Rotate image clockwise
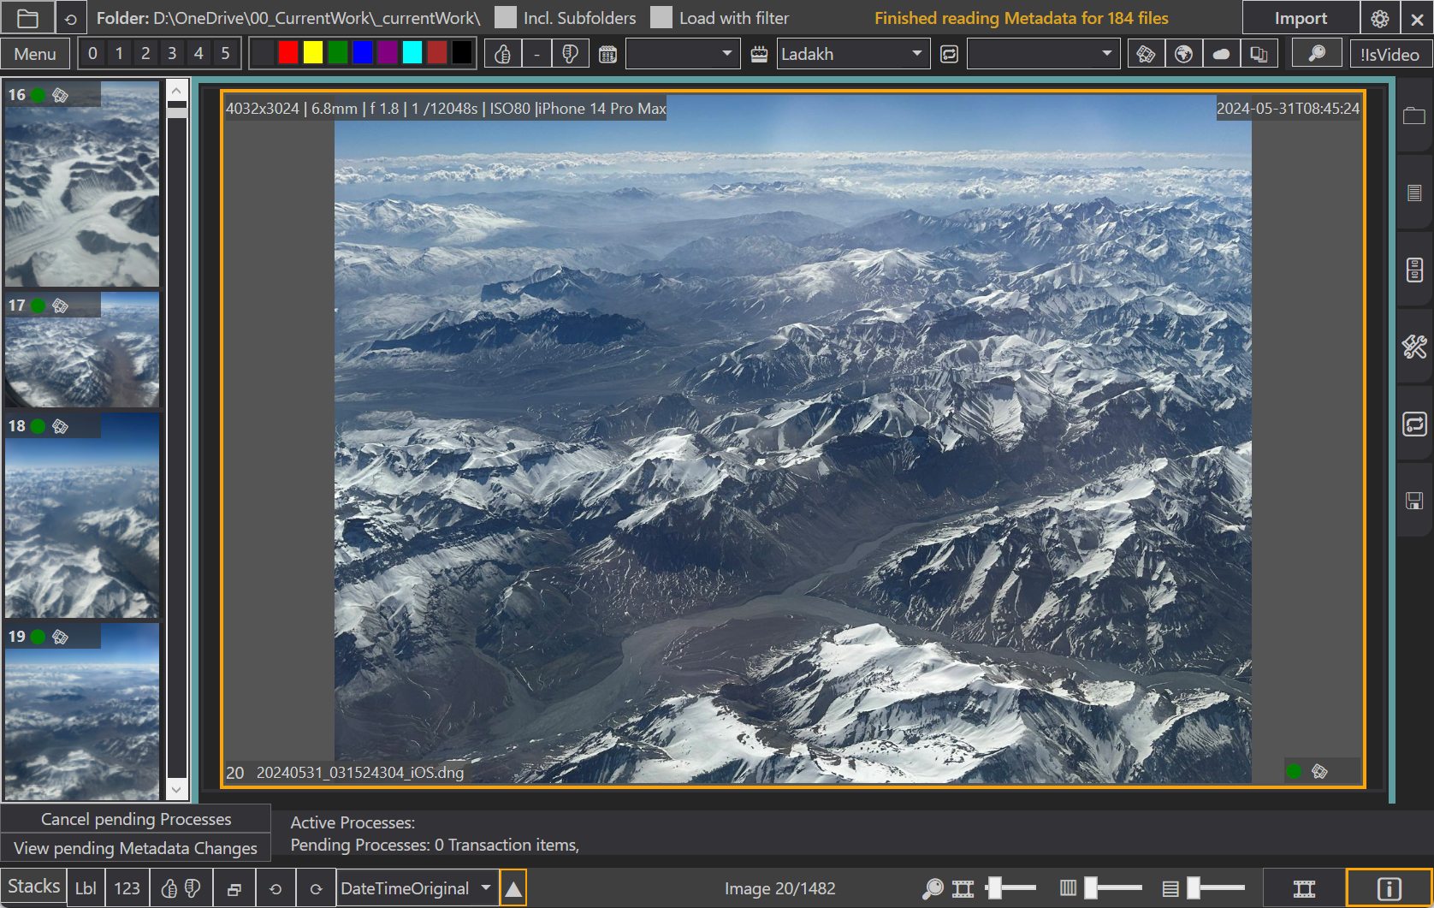This screenshot has height=908, width=1434. (x=316, y=888)
